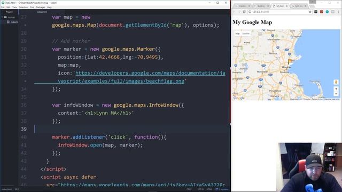Open the File menu in Atom

(x=3, y=7)
